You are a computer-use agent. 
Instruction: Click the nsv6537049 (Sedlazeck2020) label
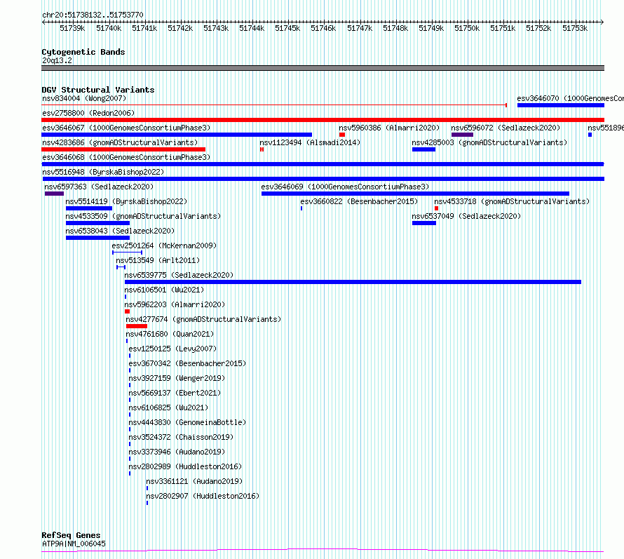(466, 216)
